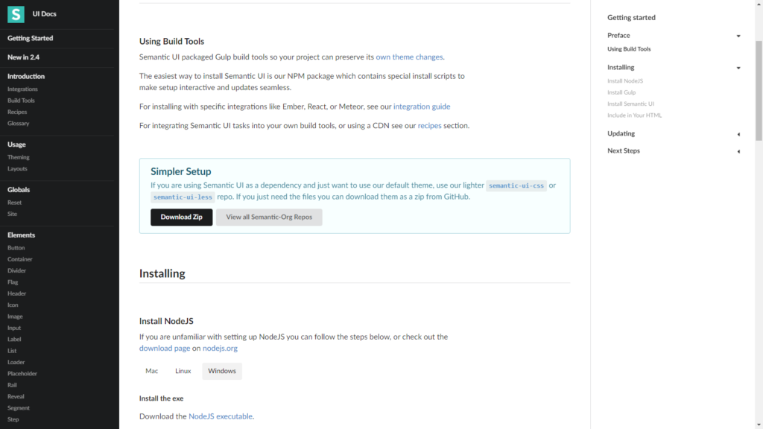Click the Download Zip button
Viewport: 763px width, 429px height.
click(x=182, y=217)
